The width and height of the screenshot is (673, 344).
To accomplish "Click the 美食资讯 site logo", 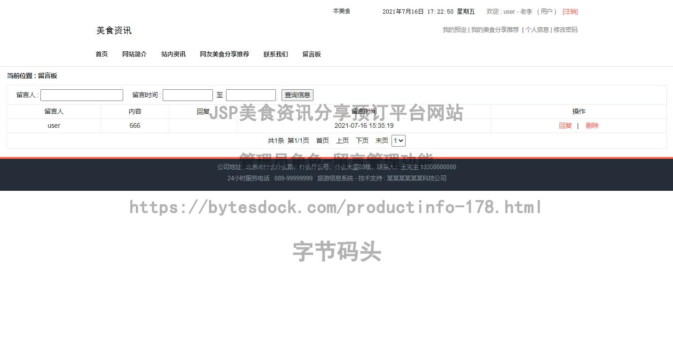I will (x=113, y=30).
